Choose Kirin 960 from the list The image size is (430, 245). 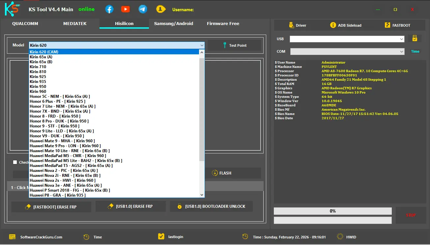tap(114, 92)
